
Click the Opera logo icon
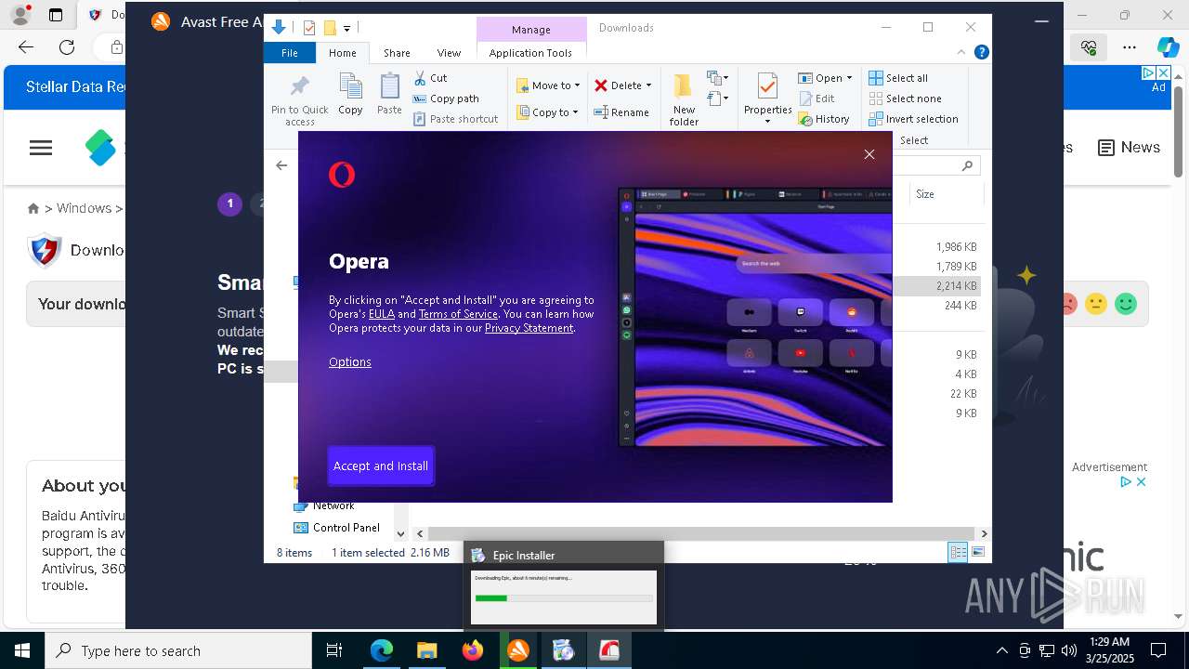pos(342,174)
